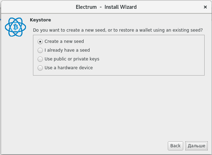Click the Back button
Screen dimensions: 212x155
[x=175, y=146]
